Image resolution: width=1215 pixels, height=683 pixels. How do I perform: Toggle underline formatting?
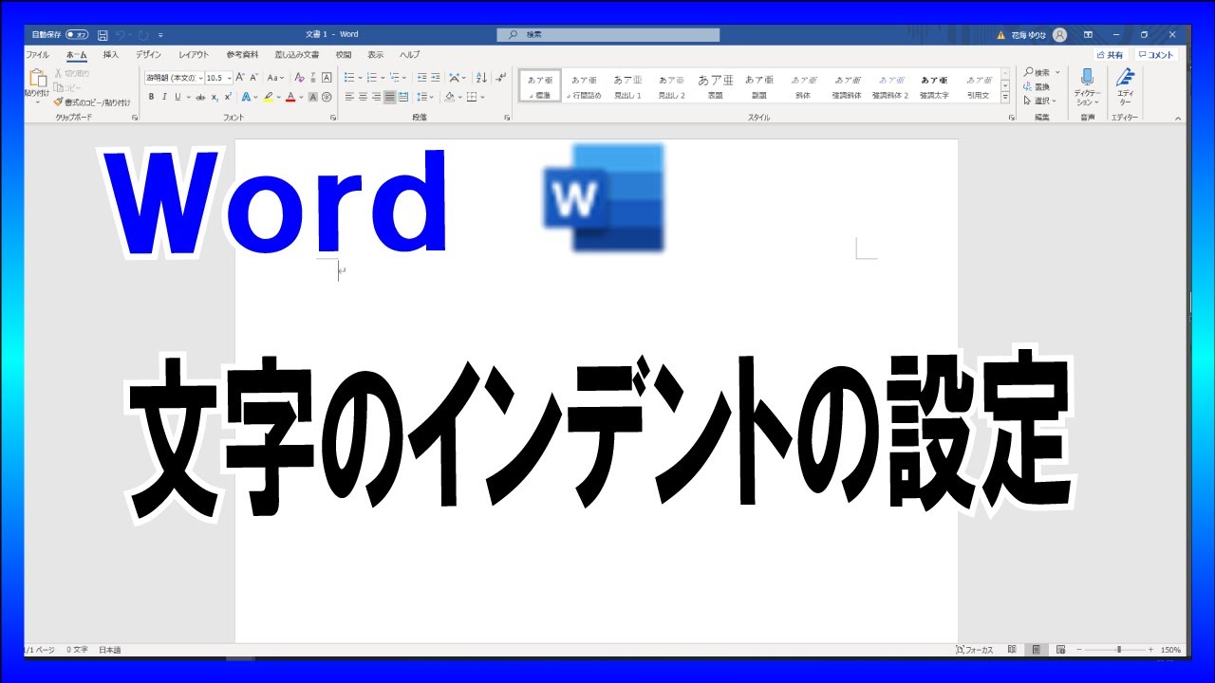(177, 97)
